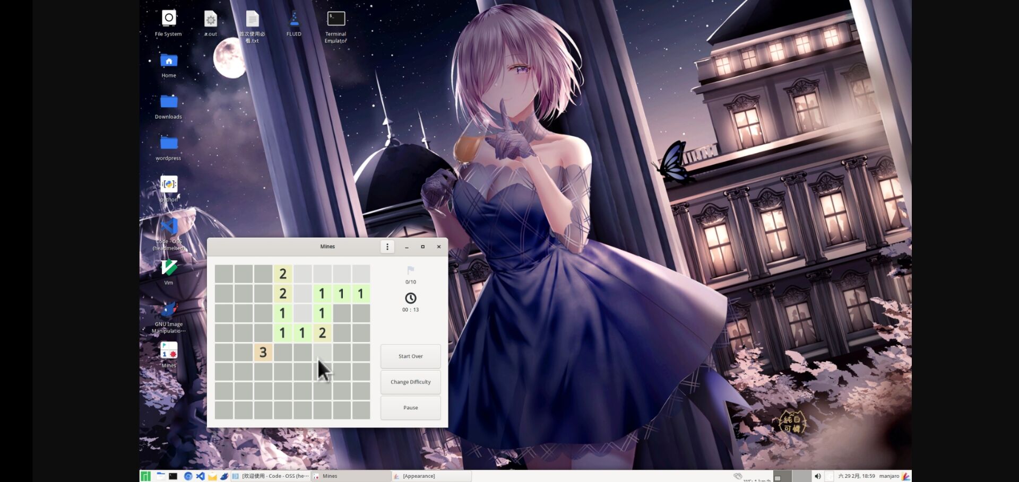Minimize the Mines window
Screen dimensions: 1019x482
tap(407, 247)
